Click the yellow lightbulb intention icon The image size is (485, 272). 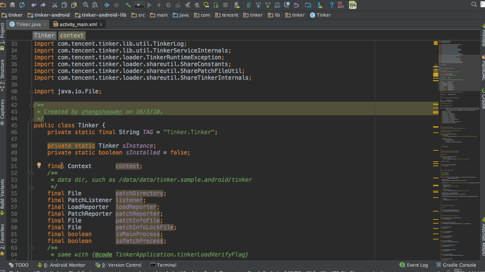point(39,165)
